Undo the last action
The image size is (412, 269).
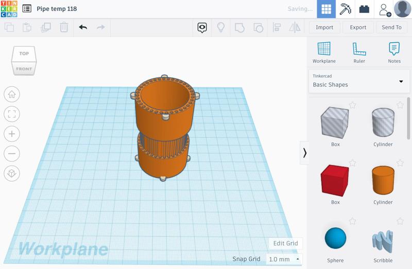pos(83,27)
